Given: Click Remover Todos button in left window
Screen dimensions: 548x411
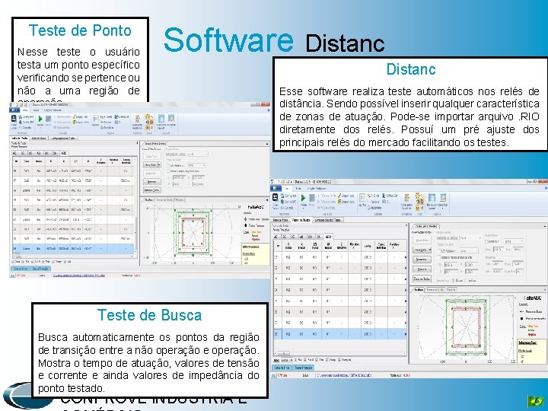Looking at the screenshot, I should pyautogui.click(x=152, y=190).
